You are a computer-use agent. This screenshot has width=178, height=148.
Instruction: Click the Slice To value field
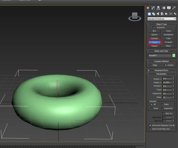167,121
